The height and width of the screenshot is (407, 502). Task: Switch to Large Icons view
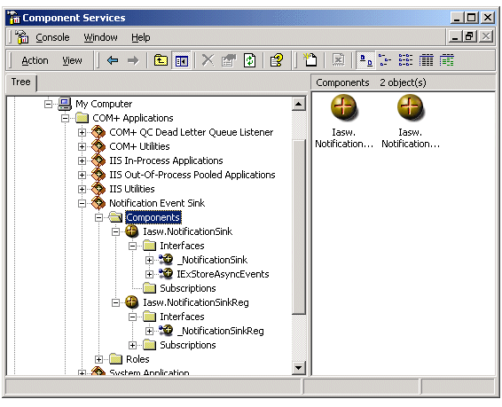pos(365,60)
